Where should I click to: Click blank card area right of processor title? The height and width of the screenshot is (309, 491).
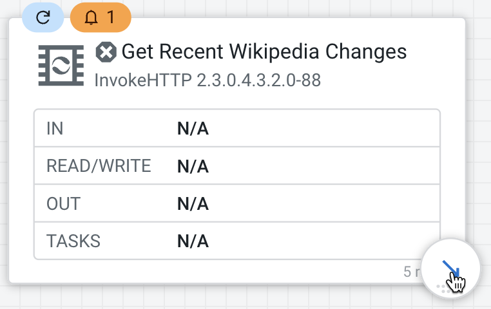pos(438,58)
